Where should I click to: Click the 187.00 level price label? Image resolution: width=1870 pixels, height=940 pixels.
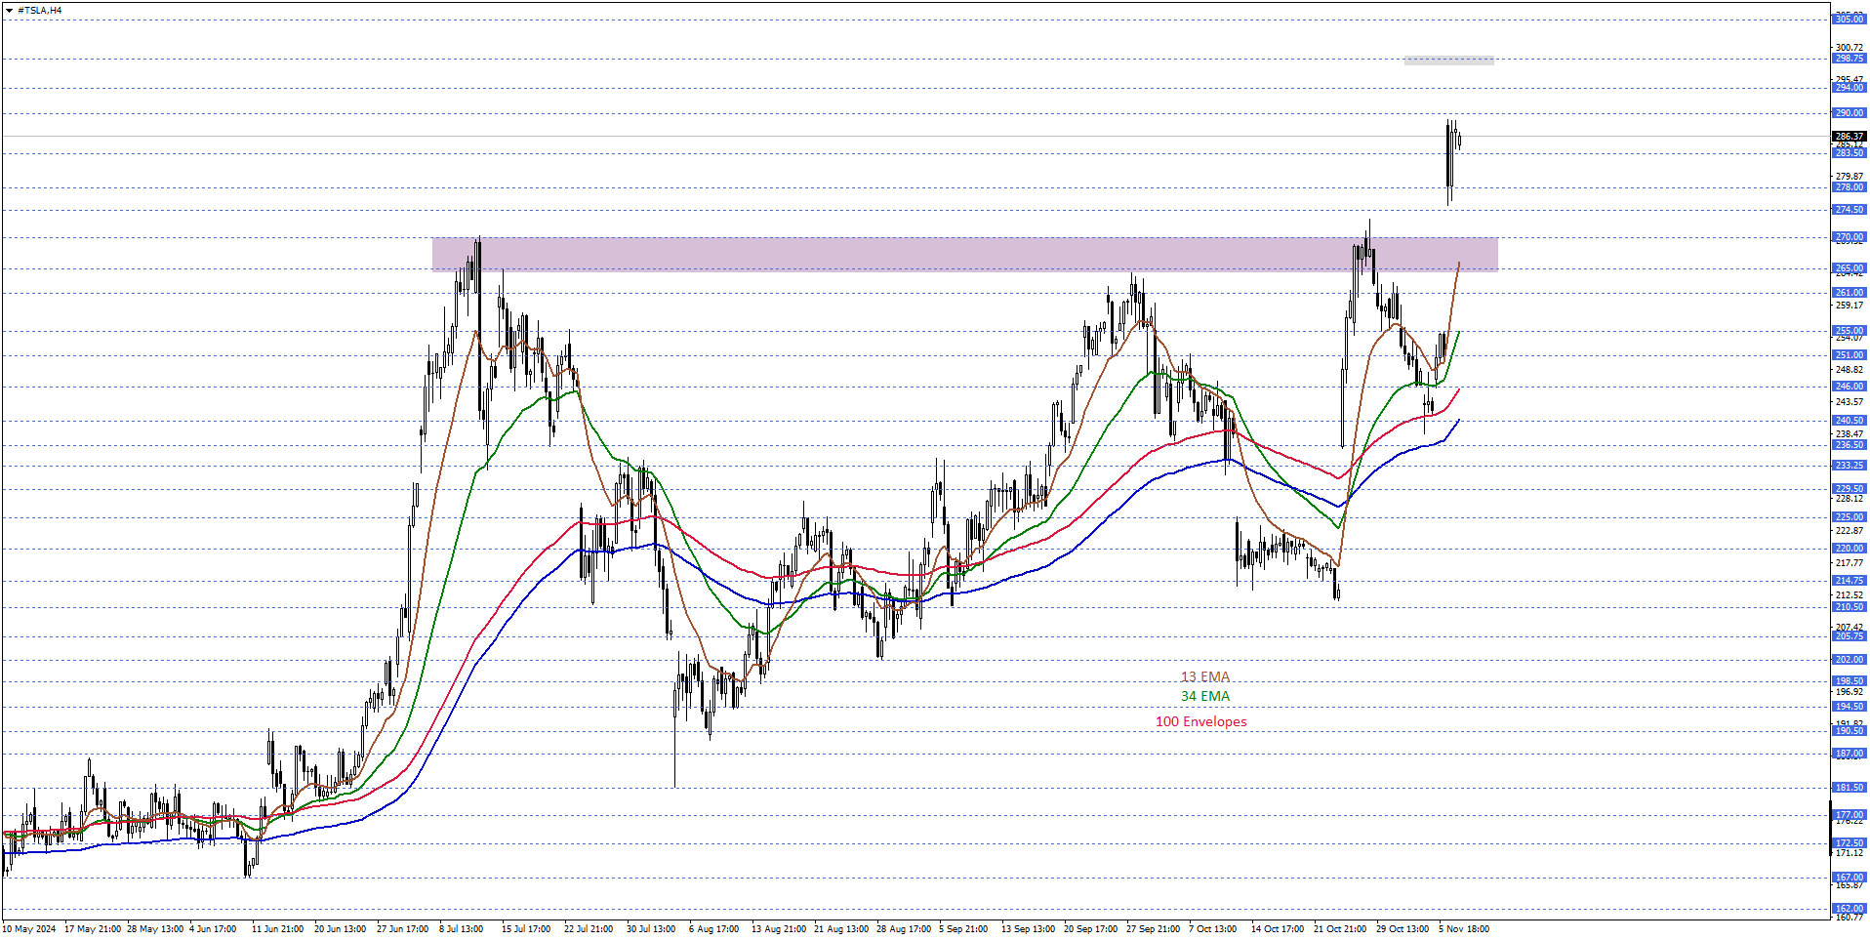(1849, 754)
